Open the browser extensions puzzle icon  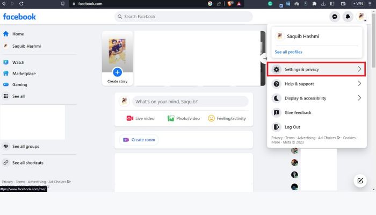point(314,4)
